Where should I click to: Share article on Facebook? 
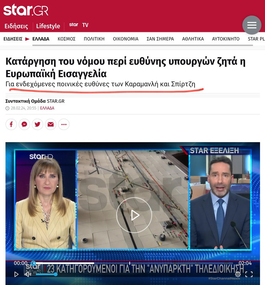coord(11,124)
